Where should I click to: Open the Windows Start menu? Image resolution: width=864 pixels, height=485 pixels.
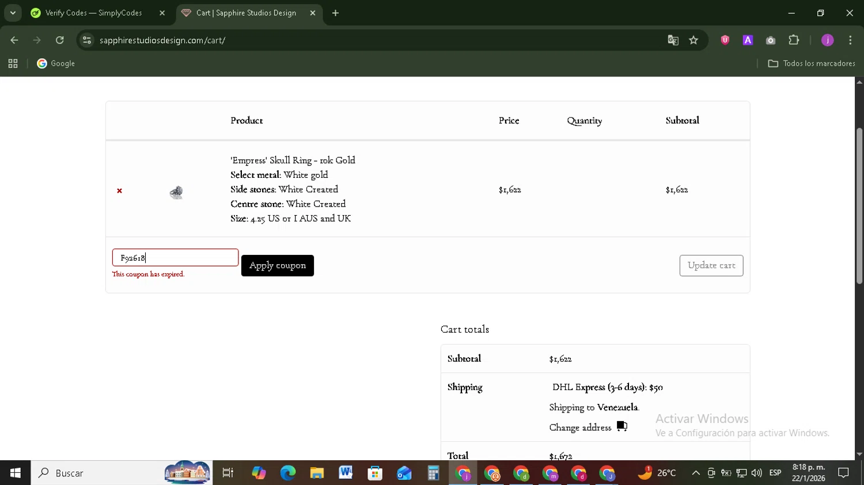click(15, 473)
